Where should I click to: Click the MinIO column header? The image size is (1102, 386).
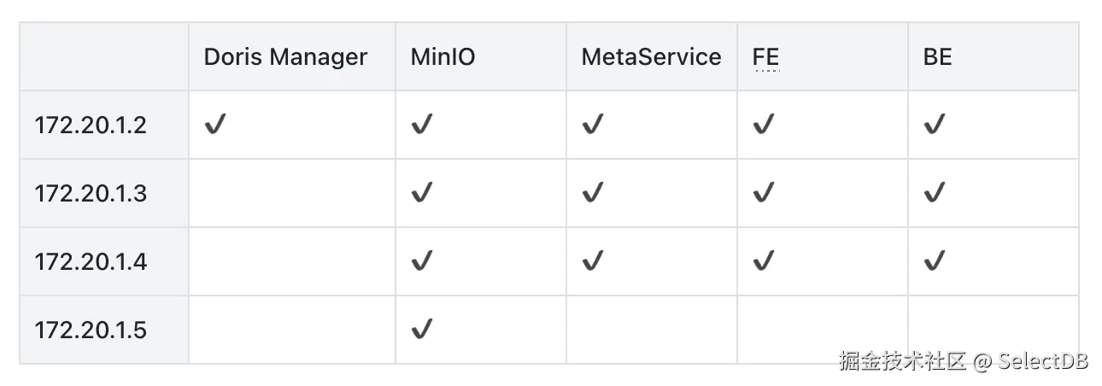(x=443, y=57)
